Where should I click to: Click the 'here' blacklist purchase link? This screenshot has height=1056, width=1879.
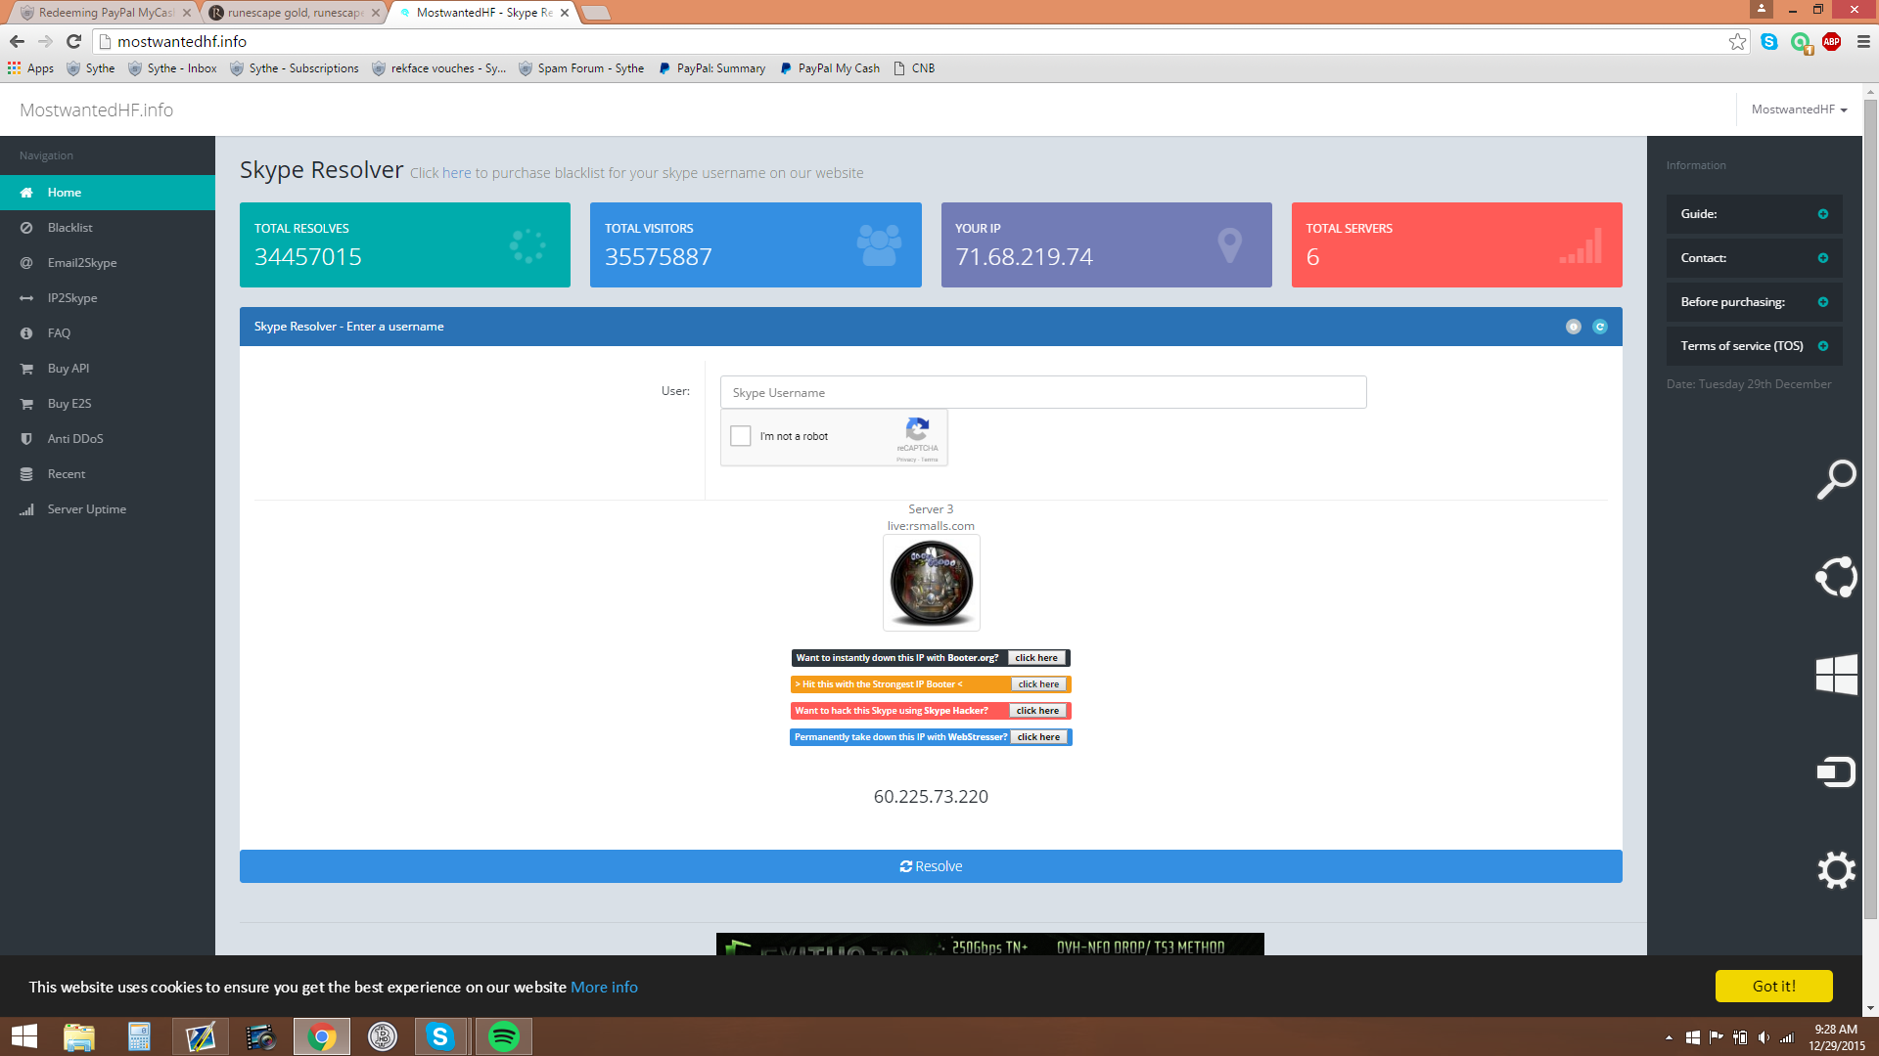point(456,173)
